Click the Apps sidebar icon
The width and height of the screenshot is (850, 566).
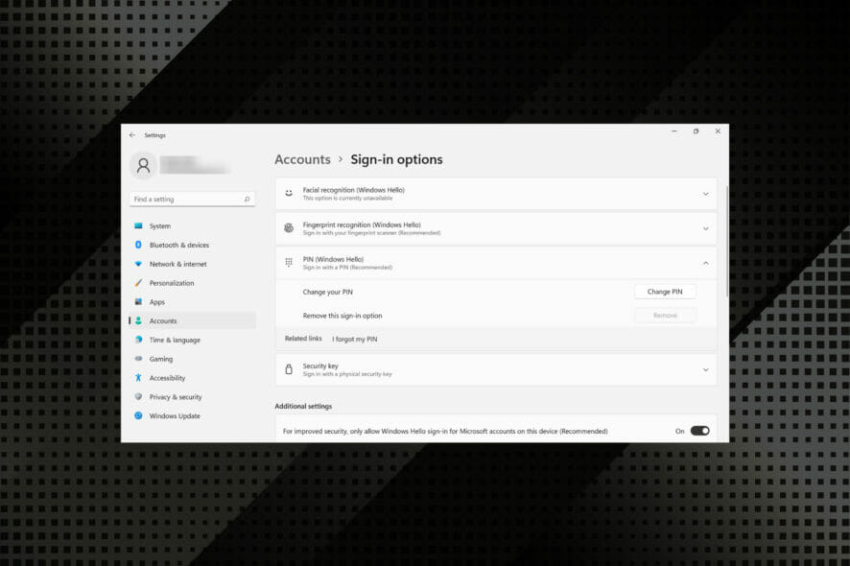pyautogui.click(x=138, y=302)
